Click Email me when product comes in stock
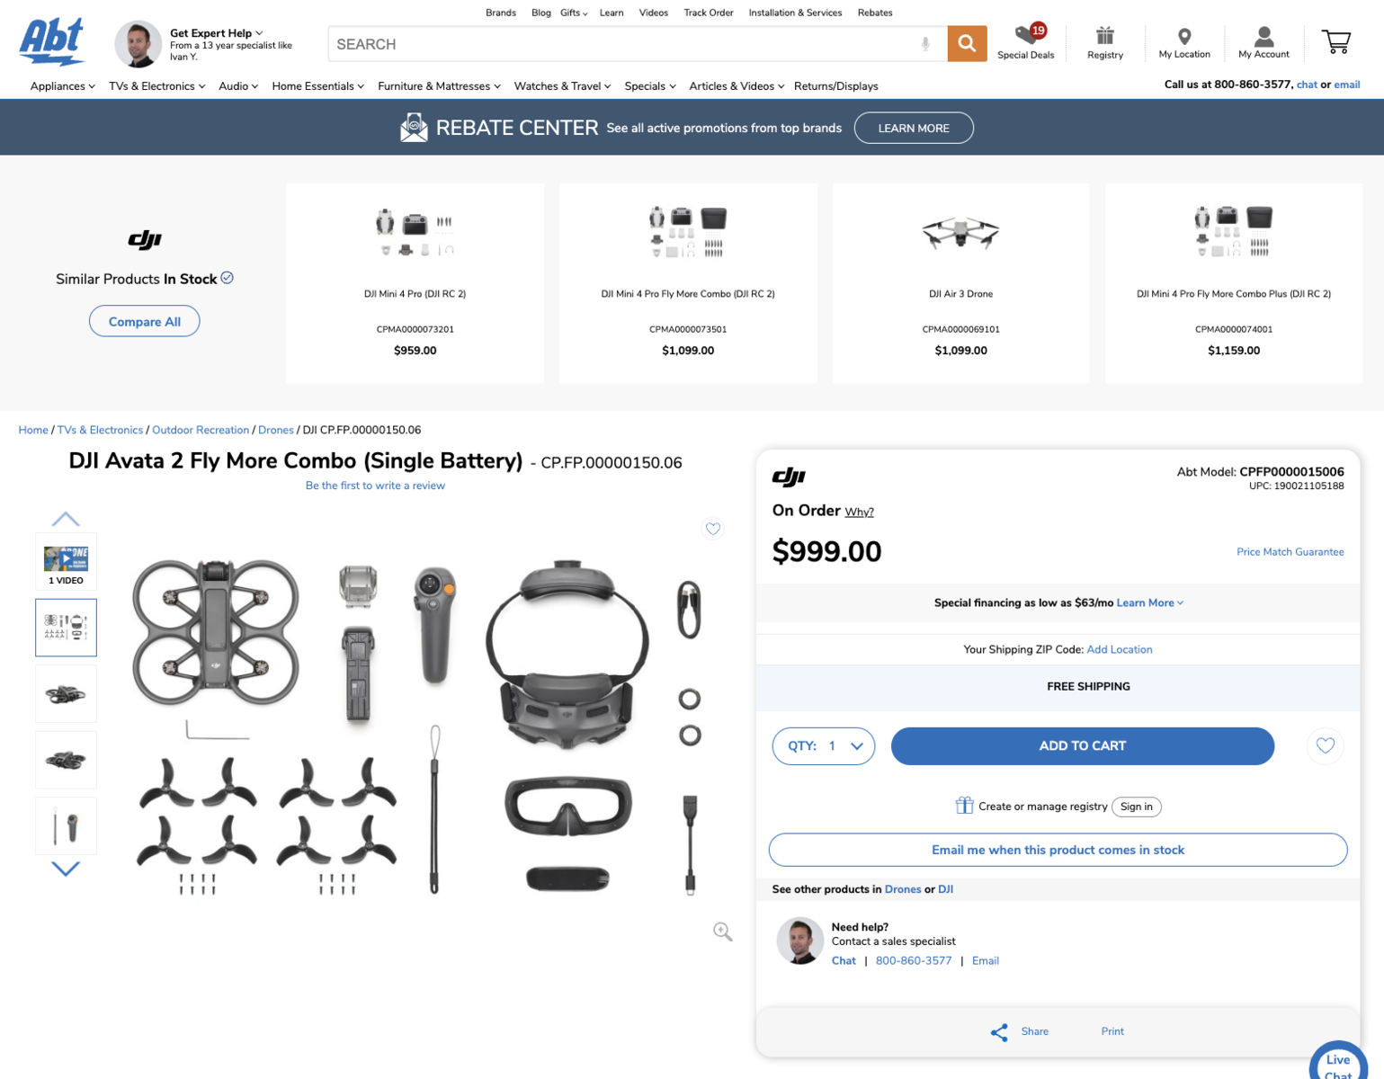Viewport: 1384px width, 1079px height. tap(1058, 850)
